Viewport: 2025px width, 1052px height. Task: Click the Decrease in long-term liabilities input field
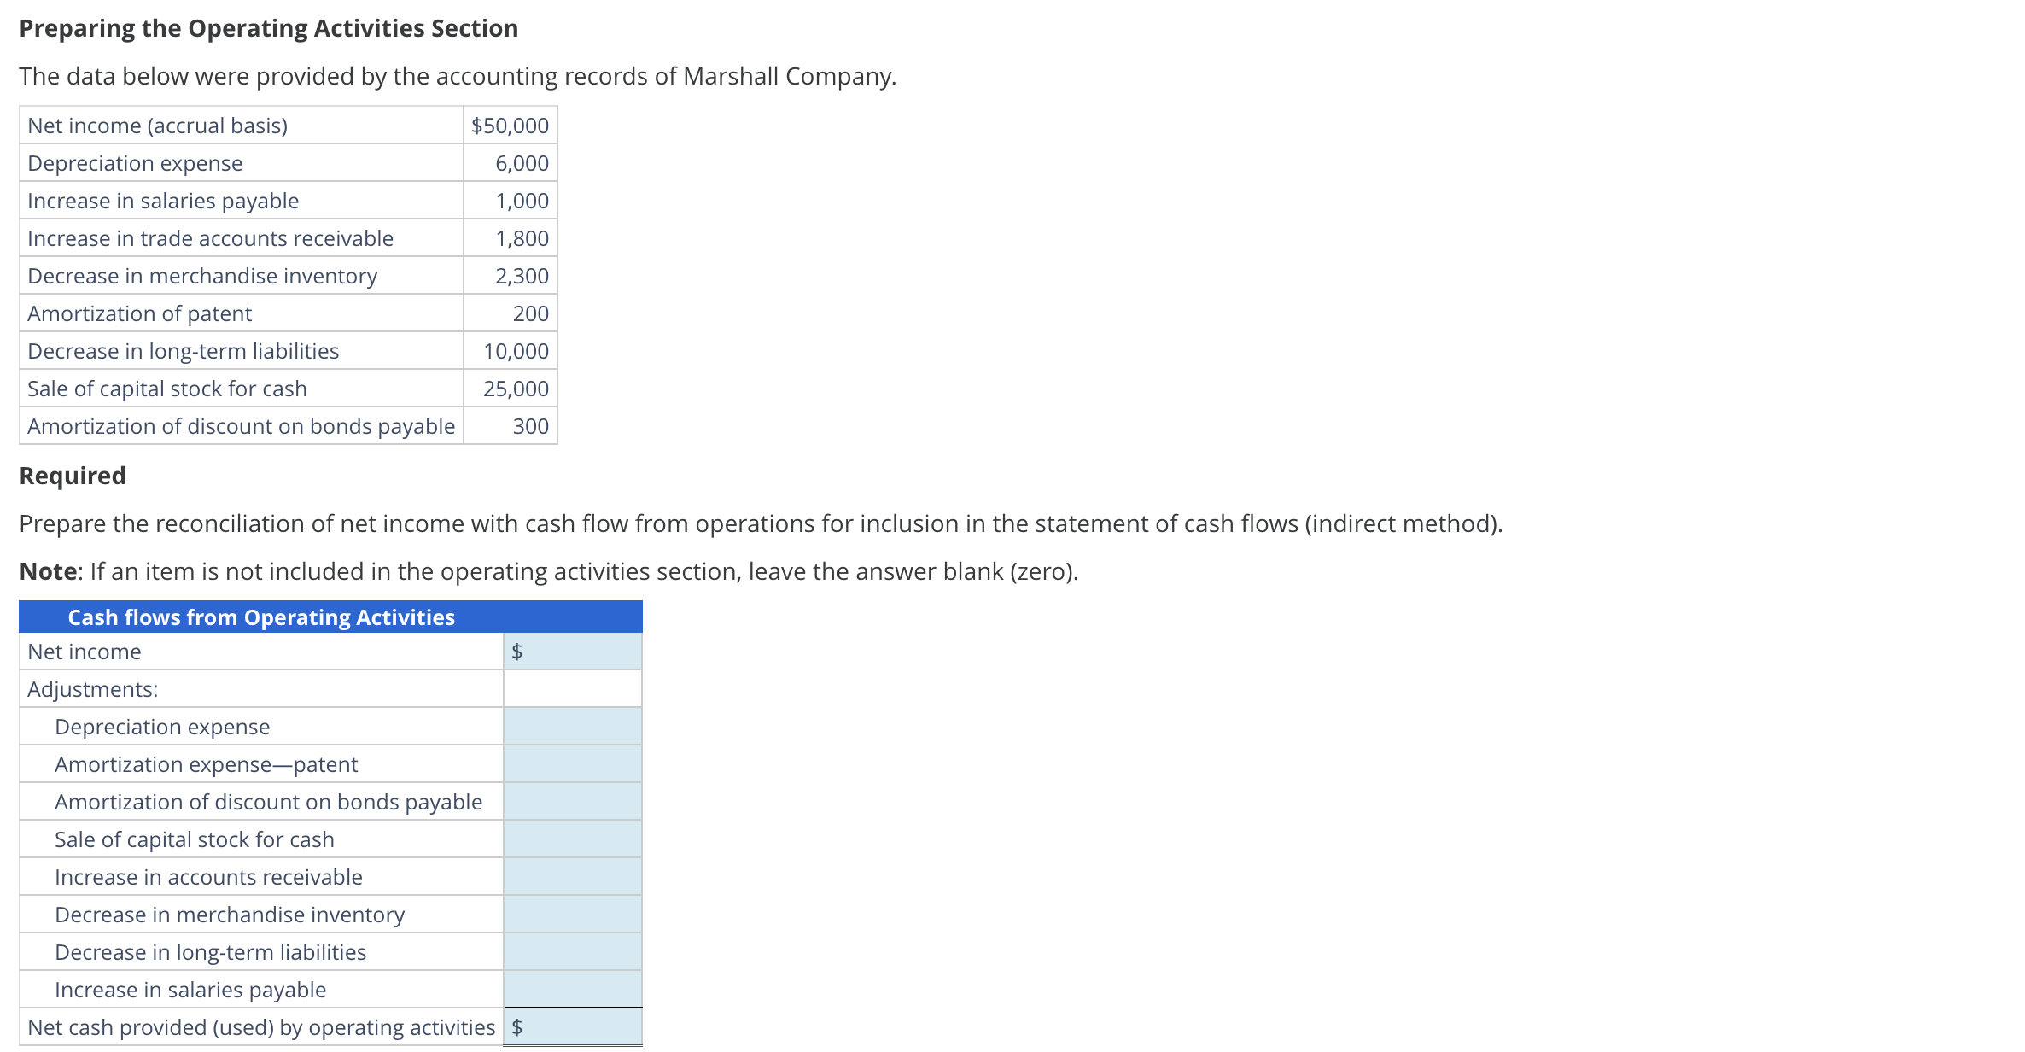click(x=572, y=951)
